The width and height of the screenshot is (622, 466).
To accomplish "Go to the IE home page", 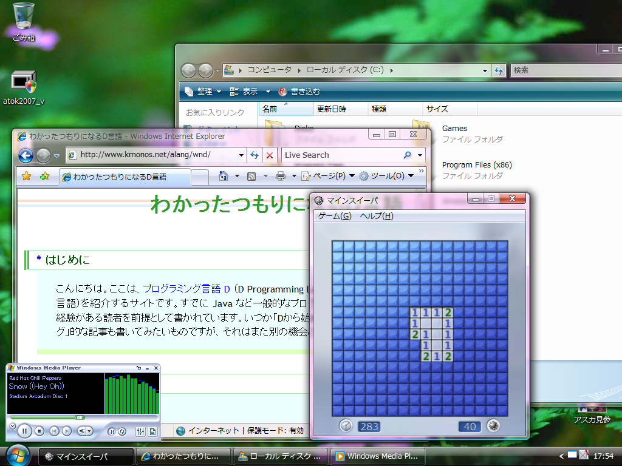I will (224, 176).
